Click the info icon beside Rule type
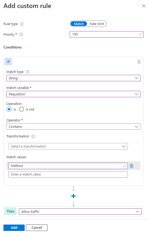The image size is (148, 236). pos(22,24)
